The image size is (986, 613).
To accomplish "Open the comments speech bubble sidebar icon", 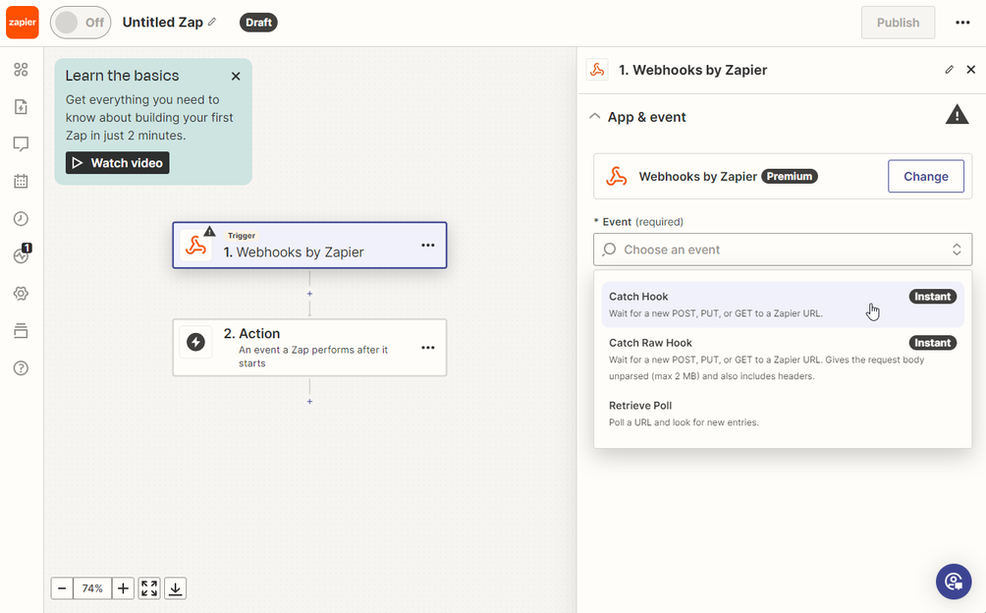I will [21, 144].
